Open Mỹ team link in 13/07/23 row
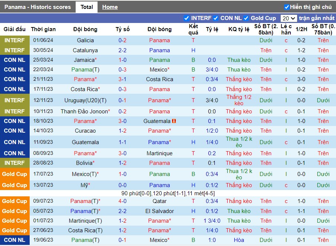The width and height of the screenshot is (336, 246). 84,185
